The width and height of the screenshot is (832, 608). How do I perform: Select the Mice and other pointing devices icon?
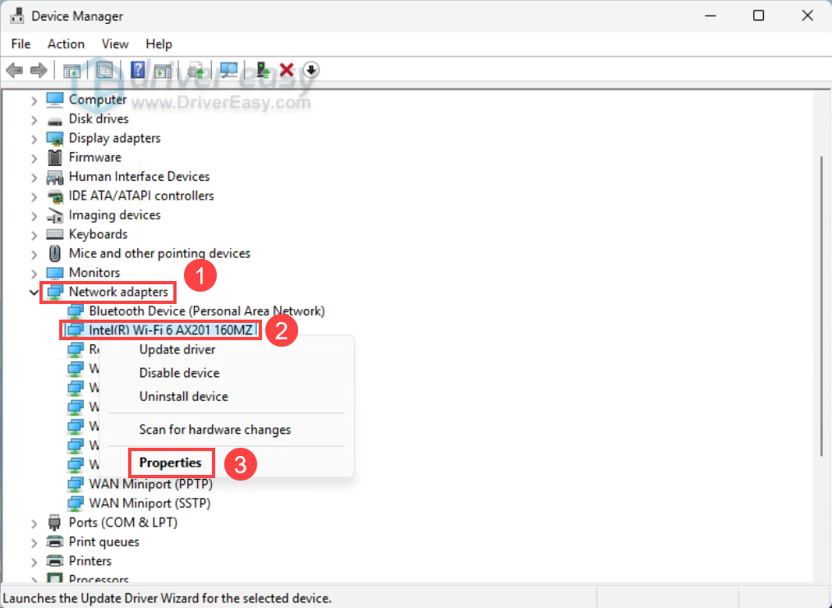tap(55, 253)
